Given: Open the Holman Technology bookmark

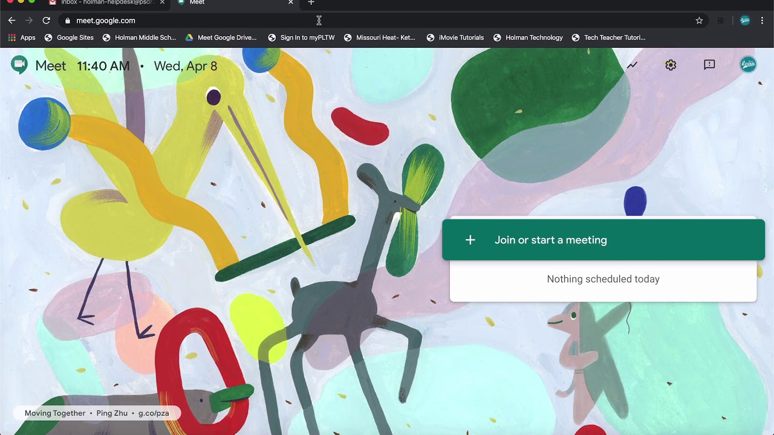Looking at the screenshot, I should point(528,37).
